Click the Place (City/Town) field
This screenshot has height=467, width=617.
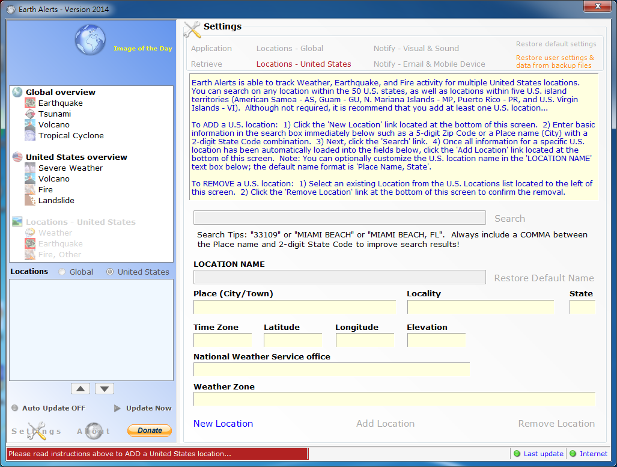(x=294, y=307)
